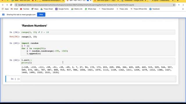The image size is (186, 104).
Task: Click the screen share icon in sharing bar
Action: coord(3,14)
